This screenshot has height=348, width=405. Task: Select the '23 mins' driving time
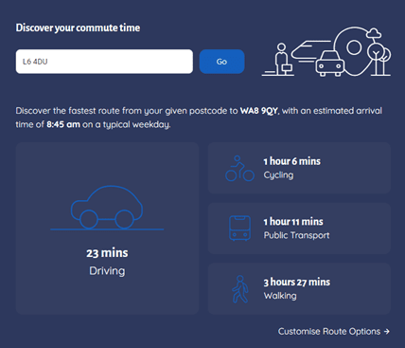coord(107,253)
